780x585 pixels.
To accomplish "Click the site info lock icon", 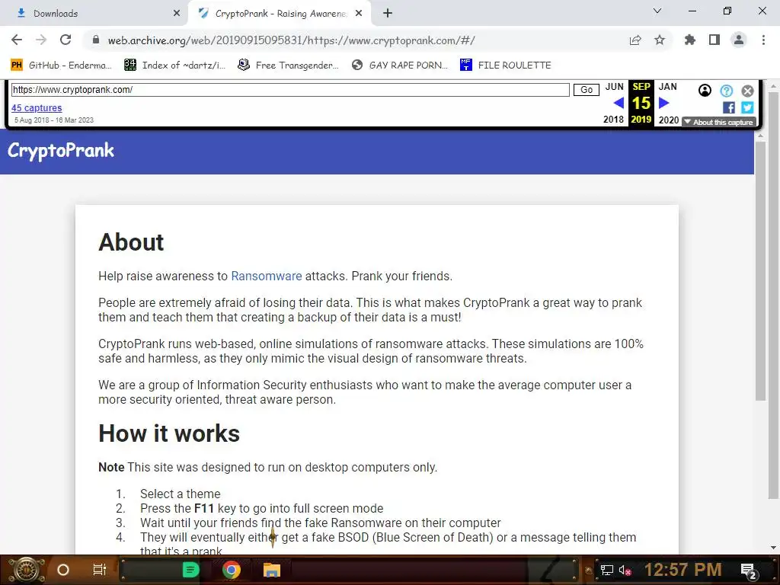I will coord(96,40).
